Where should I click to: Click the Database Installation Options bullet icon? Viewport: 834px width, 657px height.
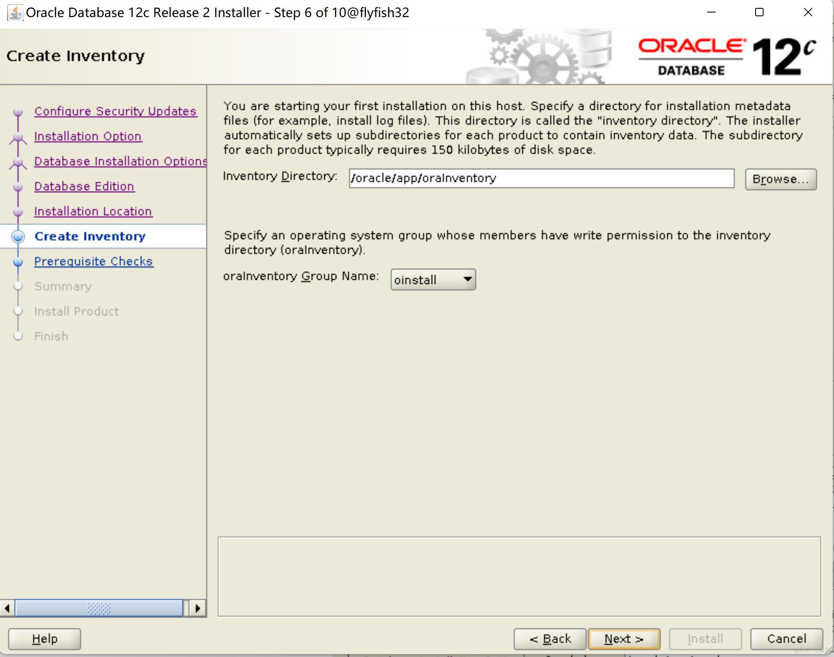(18, 162)
